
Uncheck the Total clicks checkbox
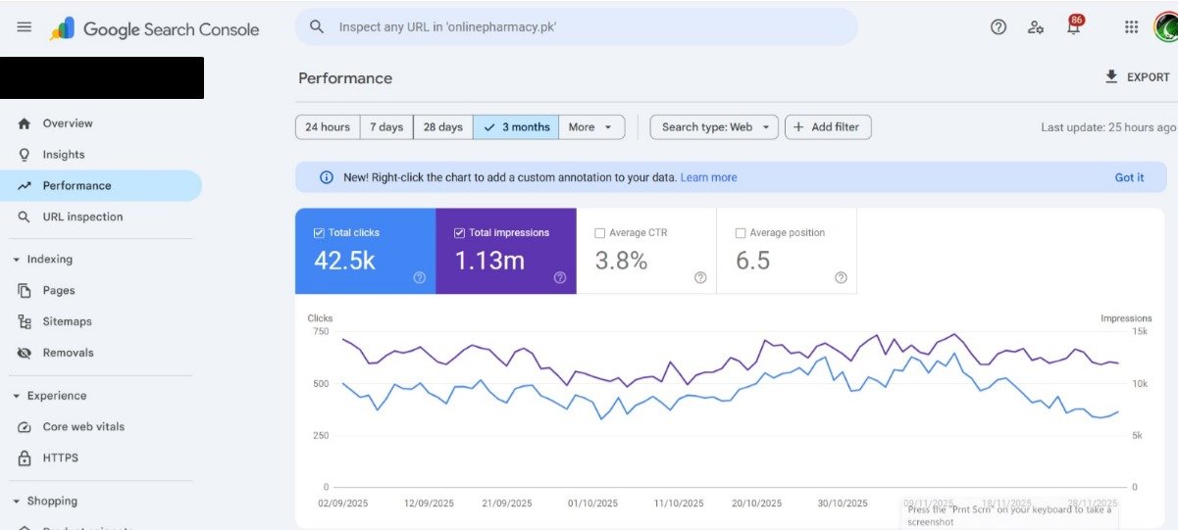319,233
